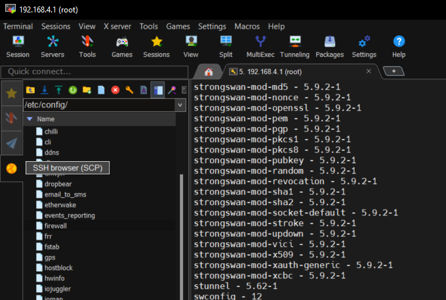Create a new remote folder
Viewport: 446px width, 300px height.
[87, 90]
